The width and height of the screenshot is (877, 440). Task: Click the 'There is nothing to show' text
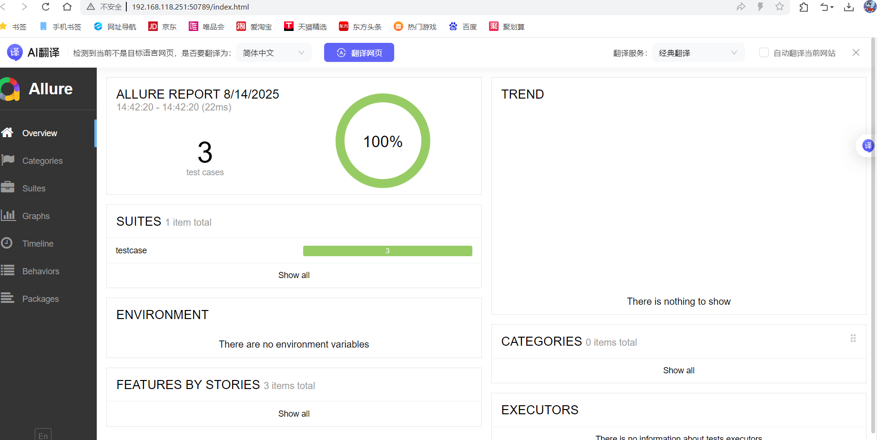click(679, 301)
